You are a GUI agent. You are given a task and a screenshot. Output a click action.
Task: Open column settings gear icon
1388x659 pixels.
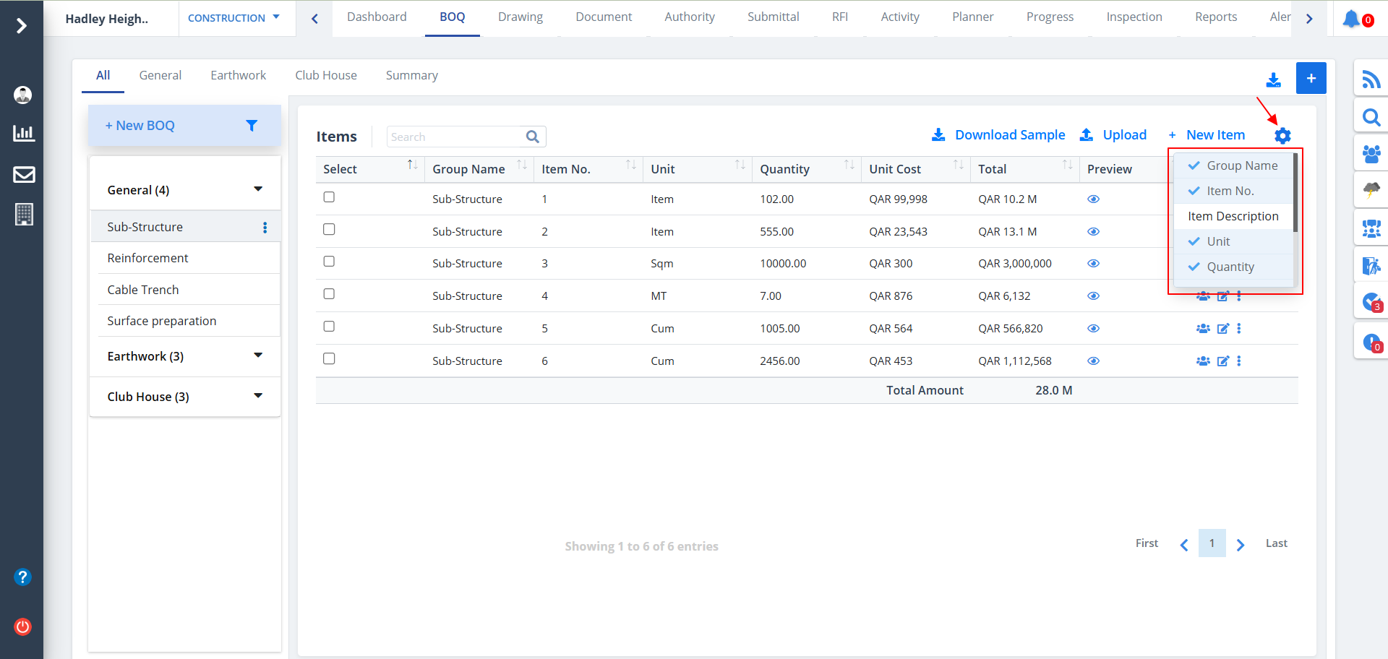pos(1282,136)
